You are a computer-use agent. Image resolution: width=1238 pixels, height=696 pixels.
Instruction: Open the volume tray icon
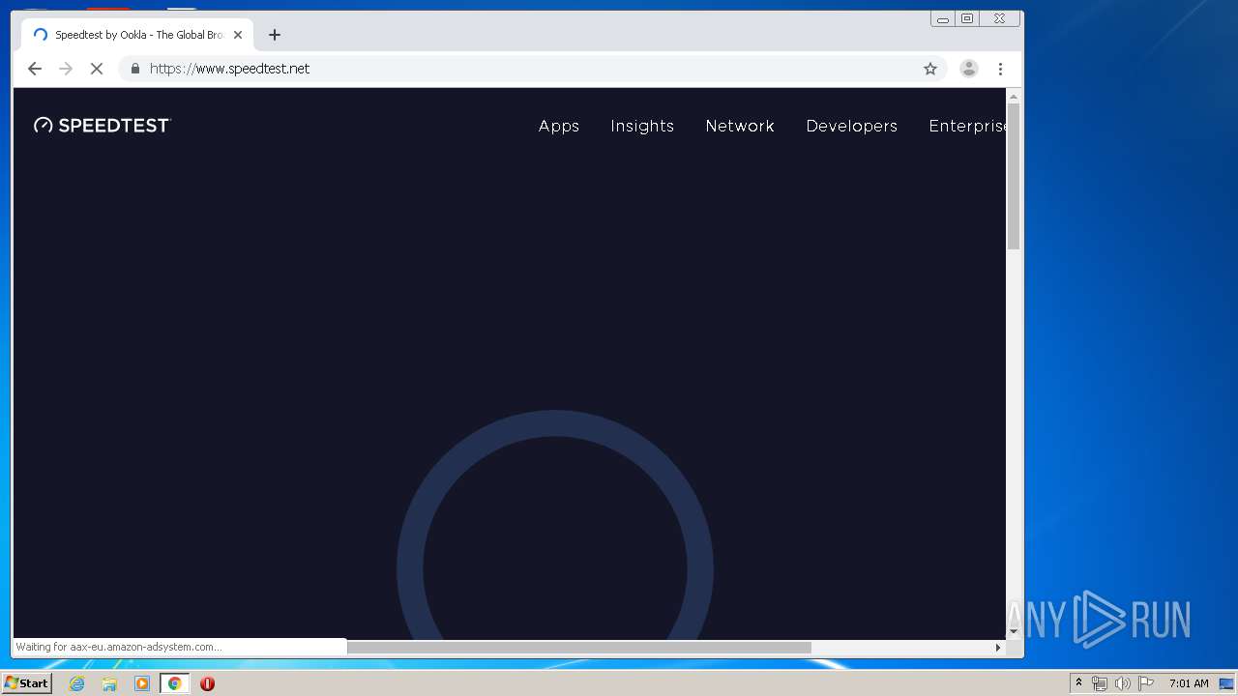pyautogui.click(x=1123, y=683)
